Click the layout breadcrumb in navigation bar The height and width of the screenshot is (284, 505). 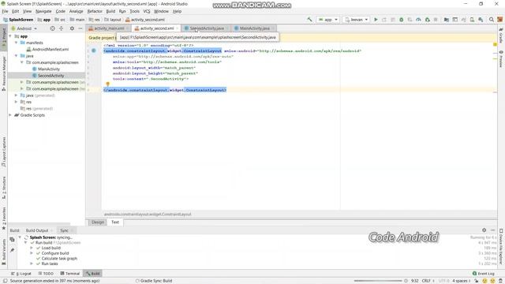[112, 20]
